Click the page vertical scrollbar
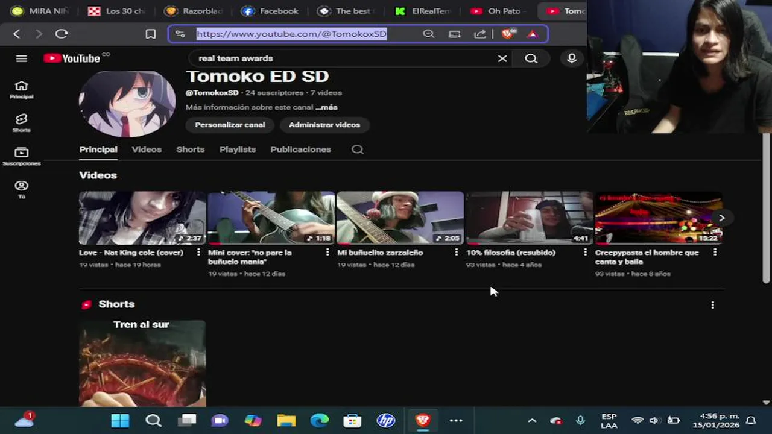This screenshot has width=772, height=434. [x=766, y=207]
